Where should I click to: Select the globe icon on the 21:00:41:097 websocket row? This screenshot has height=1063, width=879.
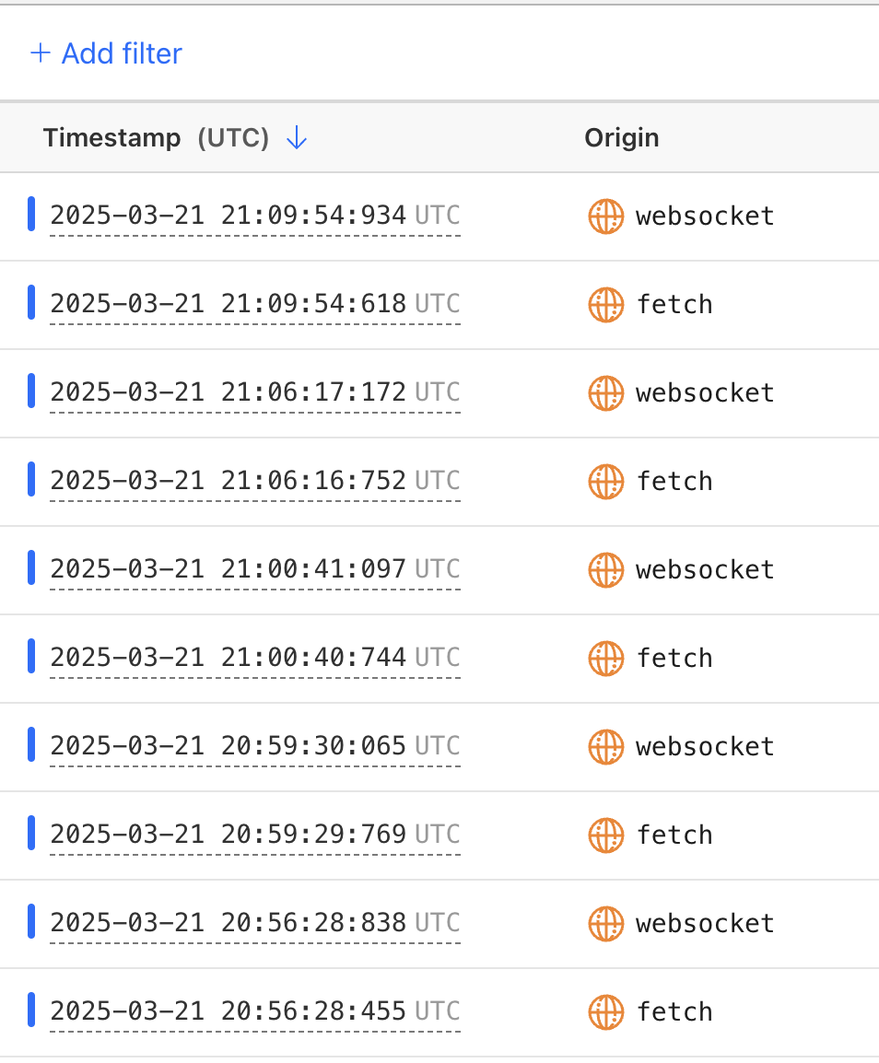pyautogui.click(x=605, y=570)
